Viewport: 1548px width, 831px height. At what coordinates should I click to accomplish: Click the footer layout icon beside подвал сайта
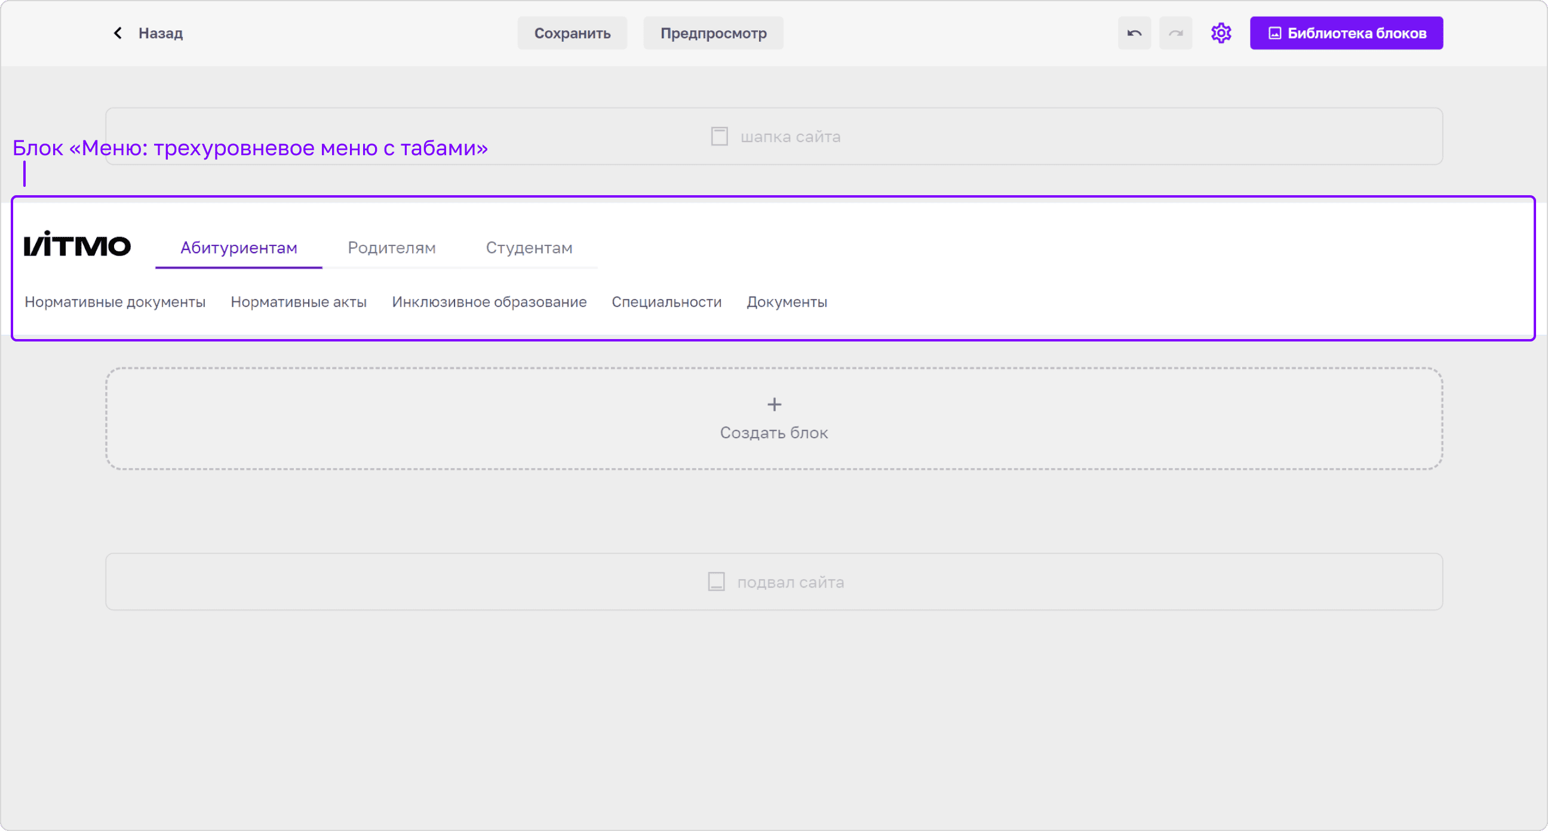click(716, 581)
